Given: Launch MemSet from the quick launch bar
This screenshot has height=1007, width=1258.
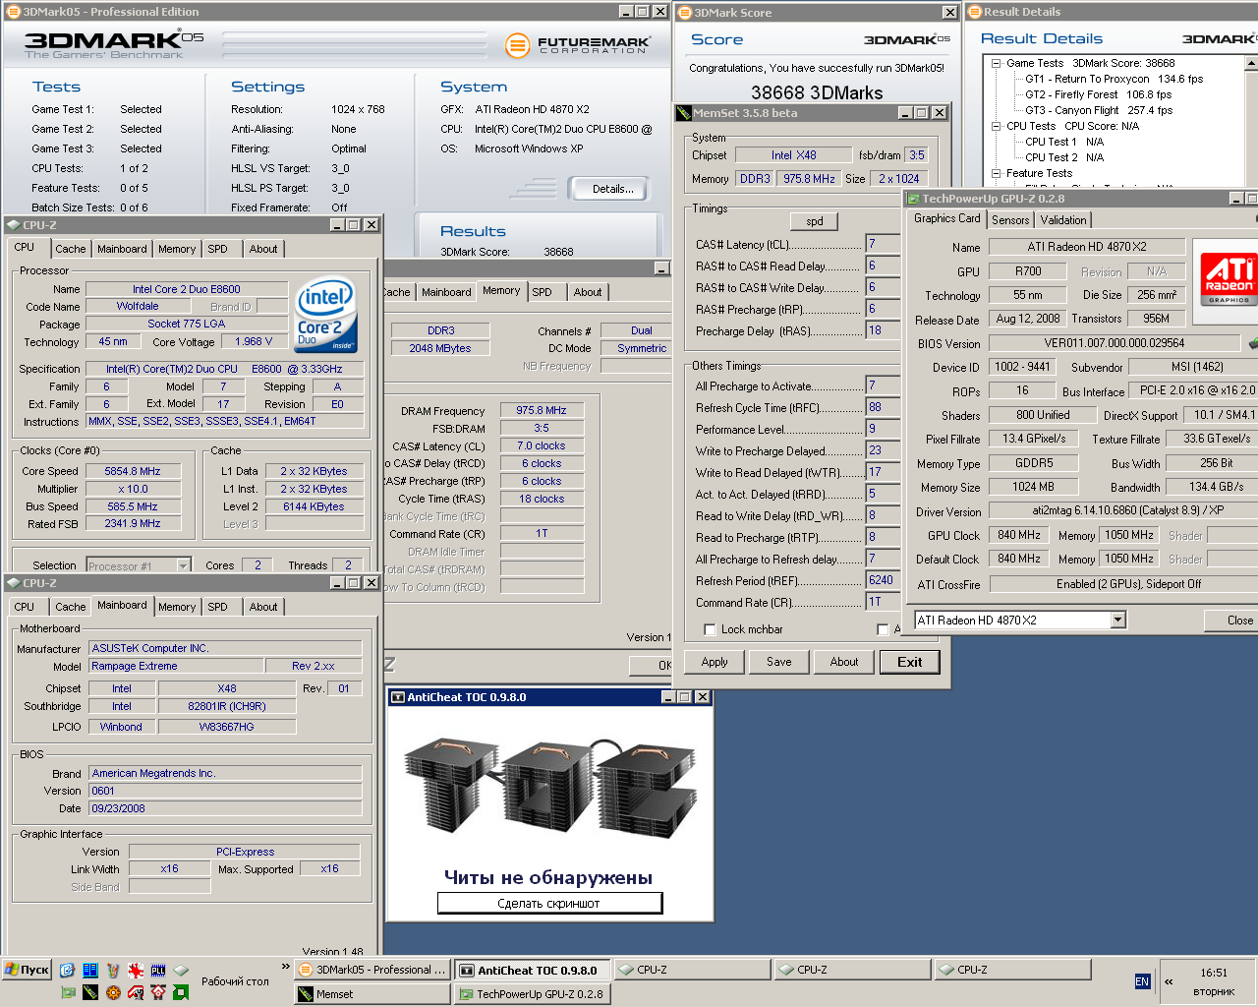Looking at the screenshot, I should (90, 992).
